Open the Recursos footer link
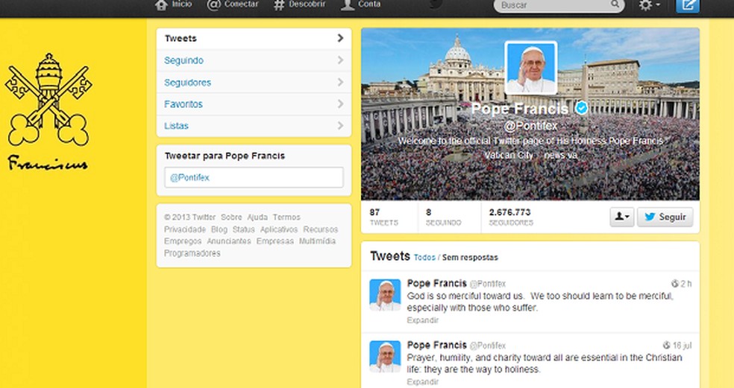 click(321, 229)
